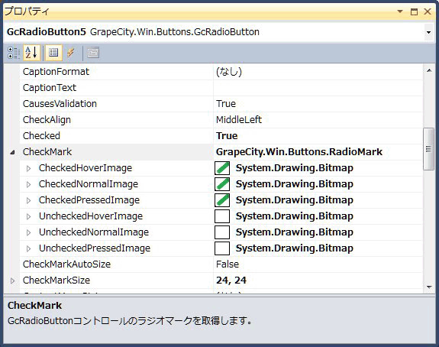Expand the CheckMarkSize property
The width and height of the screenshot is (439, 347).
click(x=12, y=281)
